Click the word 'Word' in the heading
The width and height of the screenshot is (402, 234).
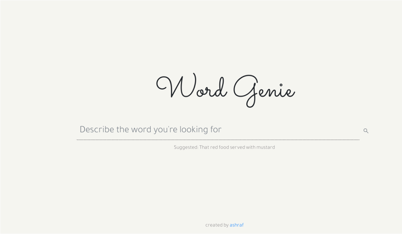coord(192,88)
